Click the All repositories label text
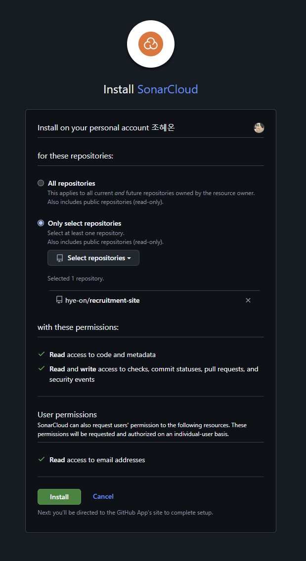The image size is (306, 561). (71, 183)
